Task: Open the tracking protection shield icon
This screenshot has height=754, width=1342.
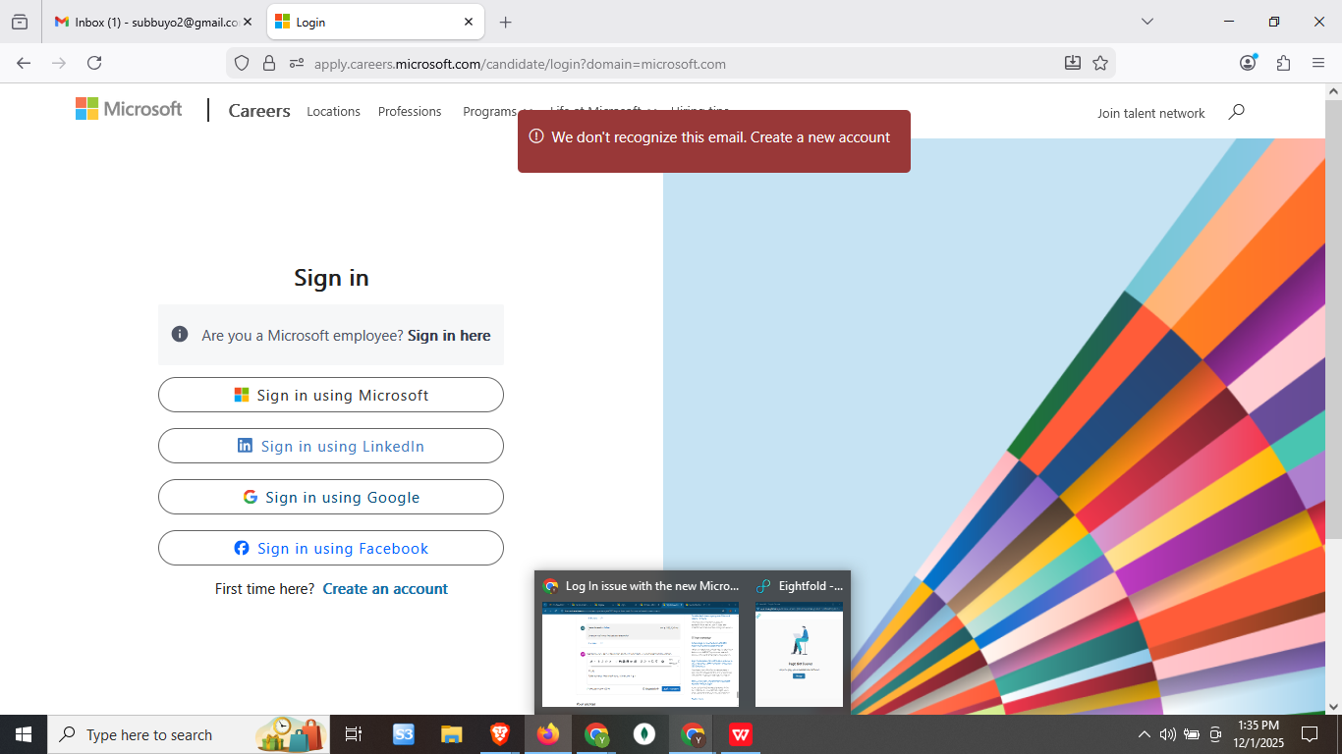Action: pyautogui.click(x=241, y=63)
